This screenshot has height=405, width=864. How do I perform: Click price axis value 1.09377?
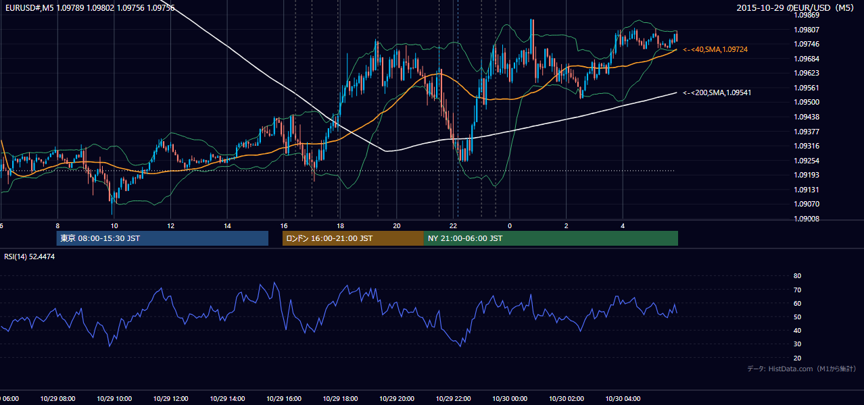807,132
